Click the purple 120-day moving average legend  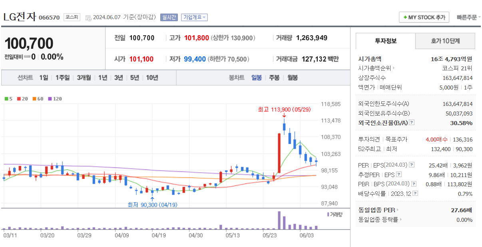(x=55, y=99)
